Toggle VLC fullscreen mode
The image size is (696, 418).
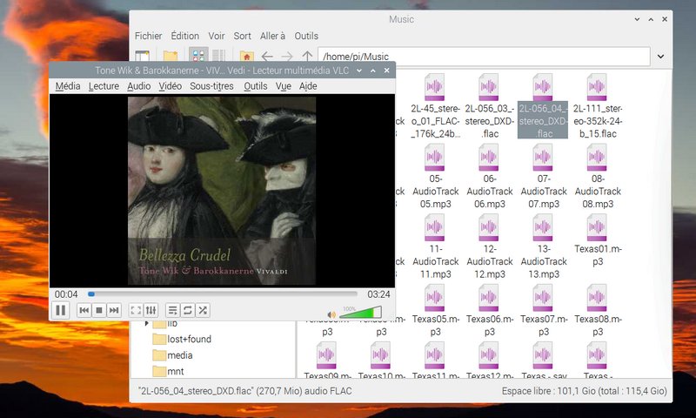coord(136,310)
